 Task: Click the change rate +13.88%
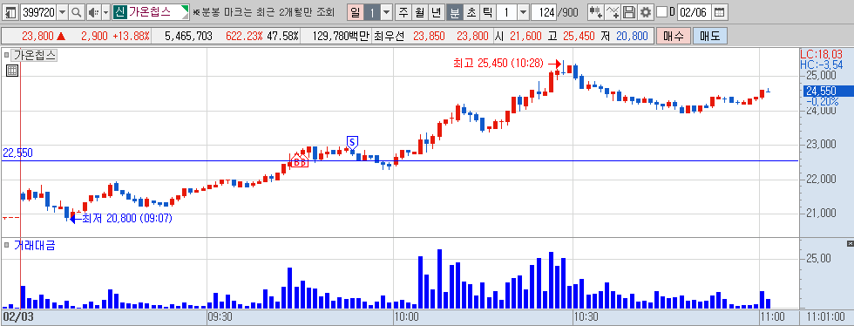tap(132, 37)
